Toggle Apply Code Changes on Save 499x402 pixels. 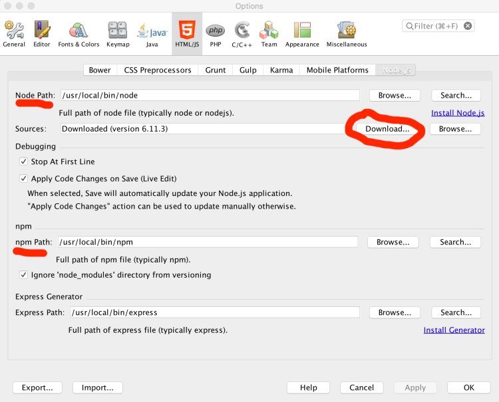tap(25, 179)
